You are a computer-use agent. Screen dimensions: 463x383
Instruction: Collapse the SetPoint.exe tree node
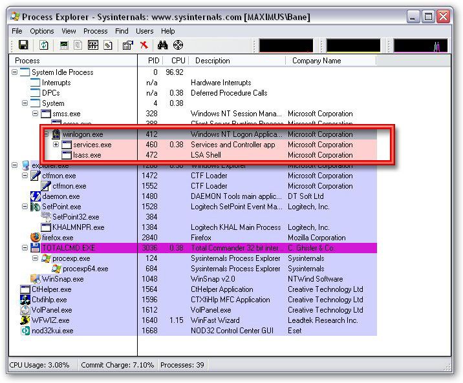(x=25, y=207)
